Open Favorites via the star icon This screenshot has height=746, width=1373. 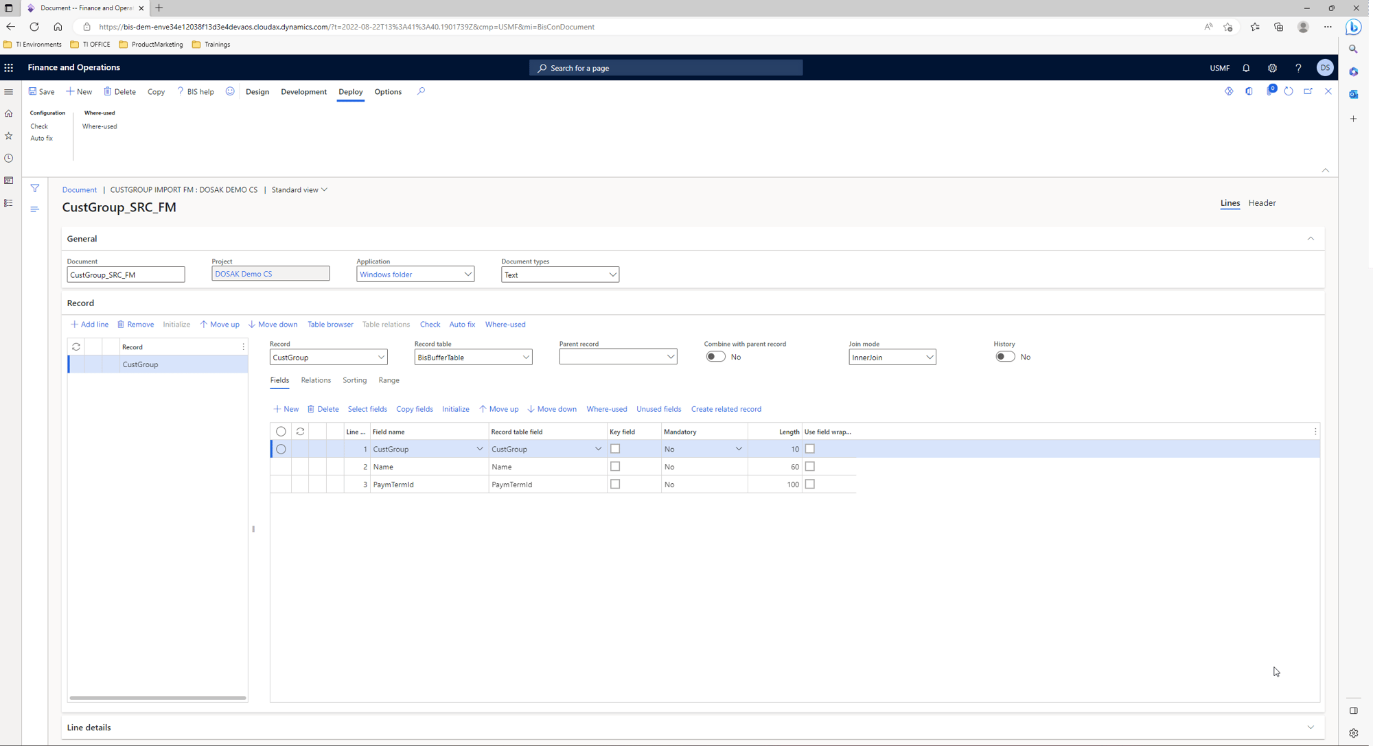[9, 135]
